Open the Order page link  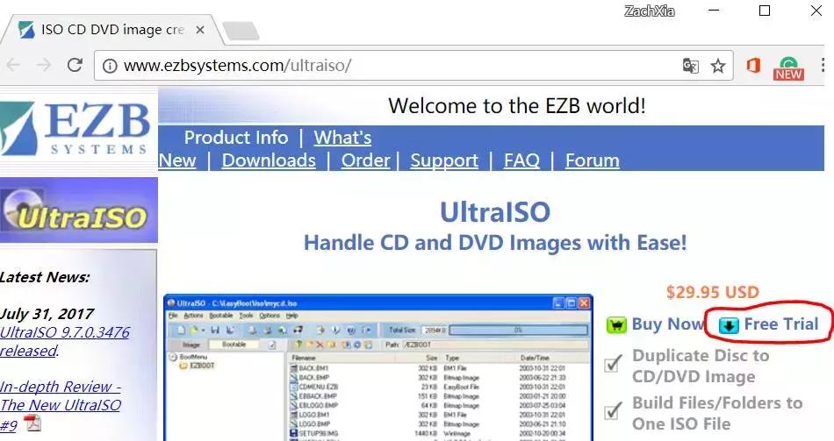[365, 160]
